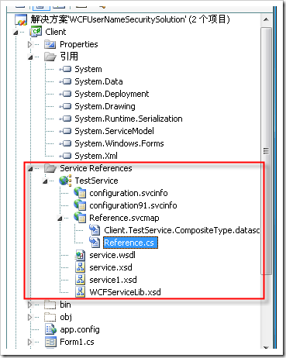Select the solution 'WCFUserNameSecuritySolution' row
The image size is (286, 358).
tap(130, 19)
